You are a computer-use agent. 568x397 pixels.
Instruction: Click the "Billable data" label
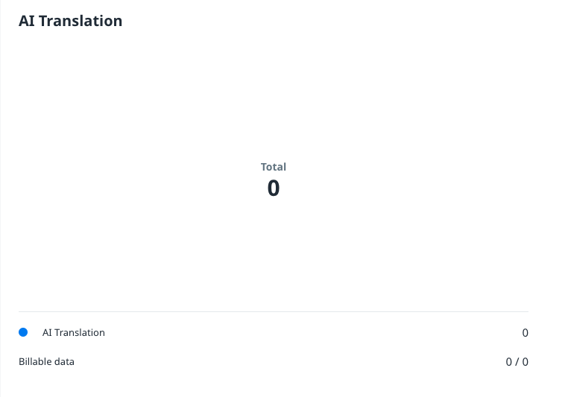46,362
